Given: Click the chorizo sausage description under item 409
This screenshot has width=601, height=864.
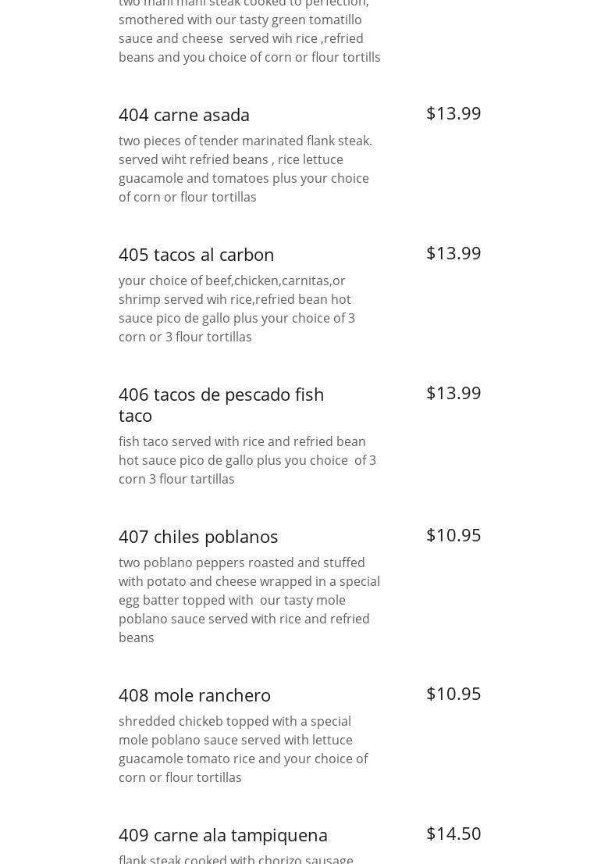Looking at the screenshot, I should point(236,859).
